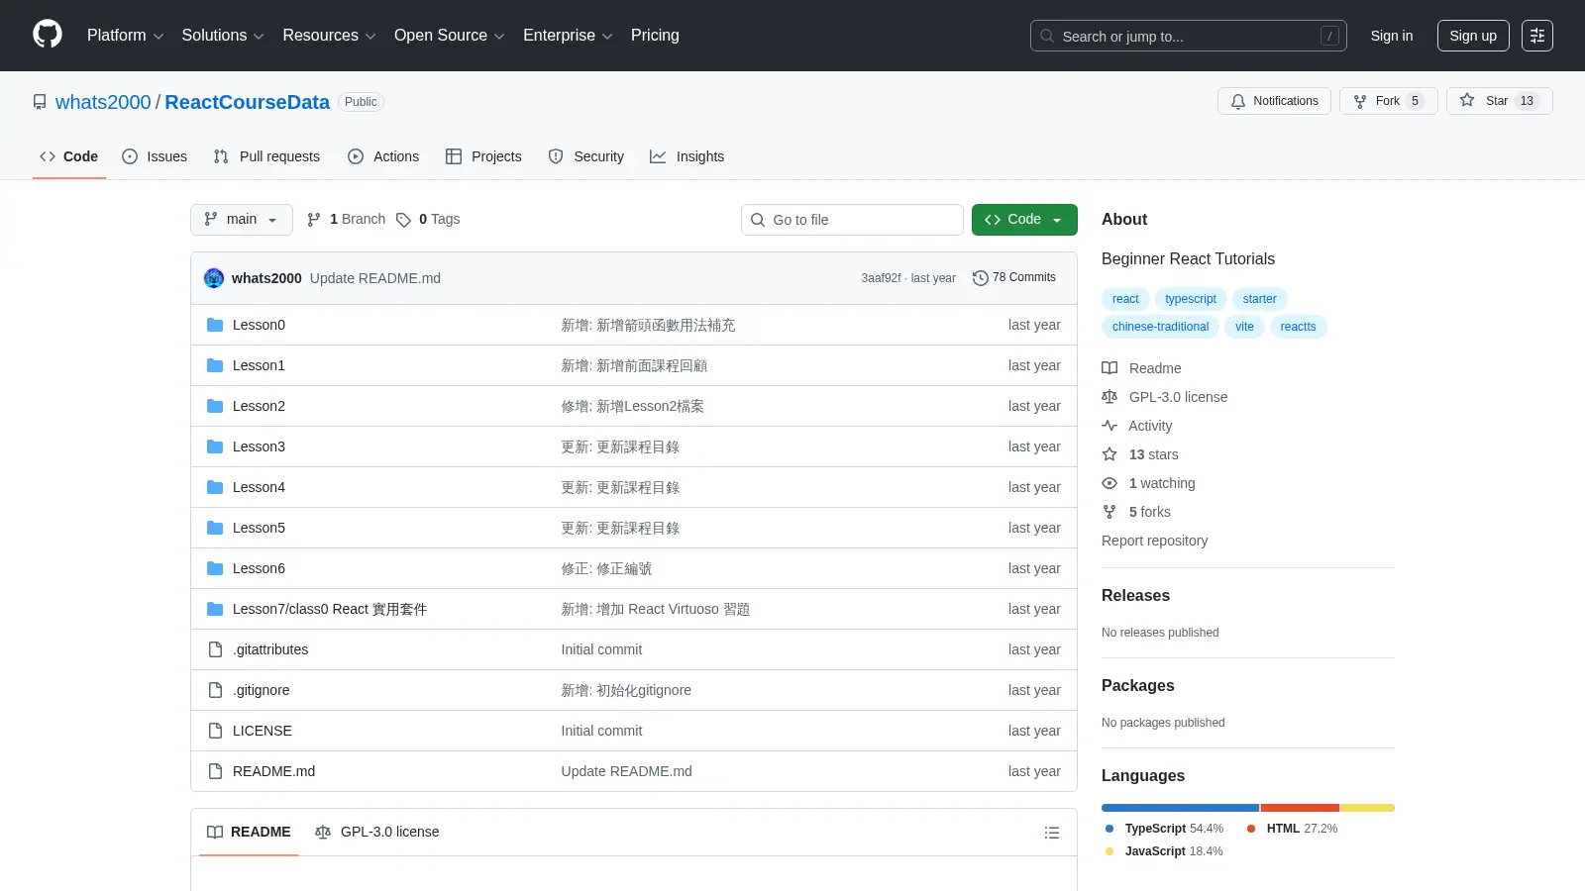Expand the Enterprise menu
The width and height of the screenshot is (1585, 891).
point(568,36)
